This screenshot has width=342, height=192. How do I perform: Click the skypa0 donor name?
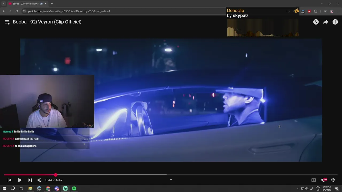tap(240, 15)
